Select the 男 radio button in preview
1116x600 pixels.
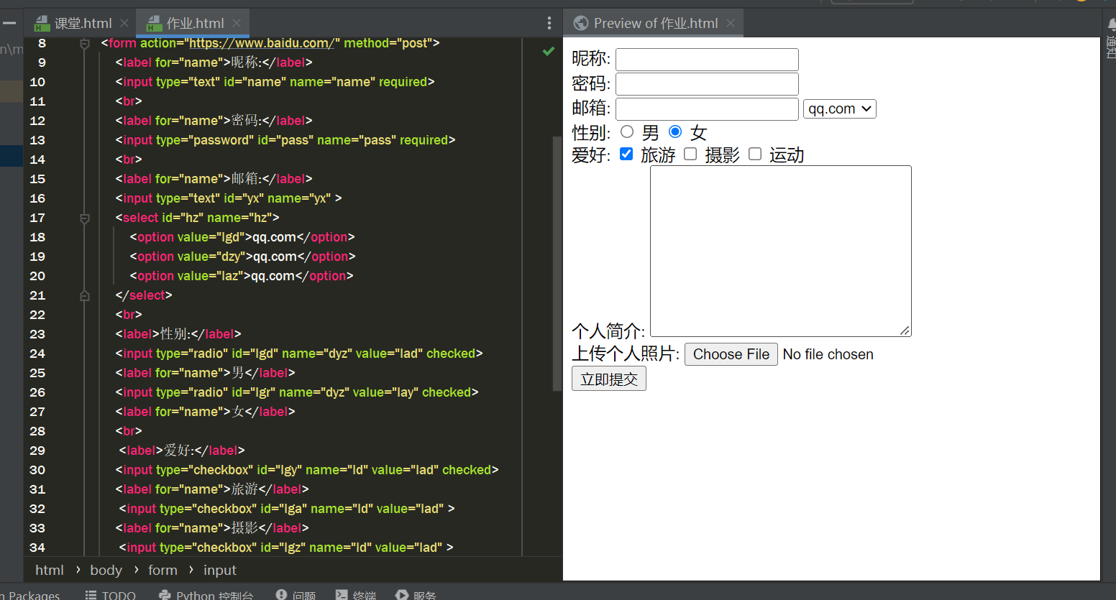tap(627, 131)
